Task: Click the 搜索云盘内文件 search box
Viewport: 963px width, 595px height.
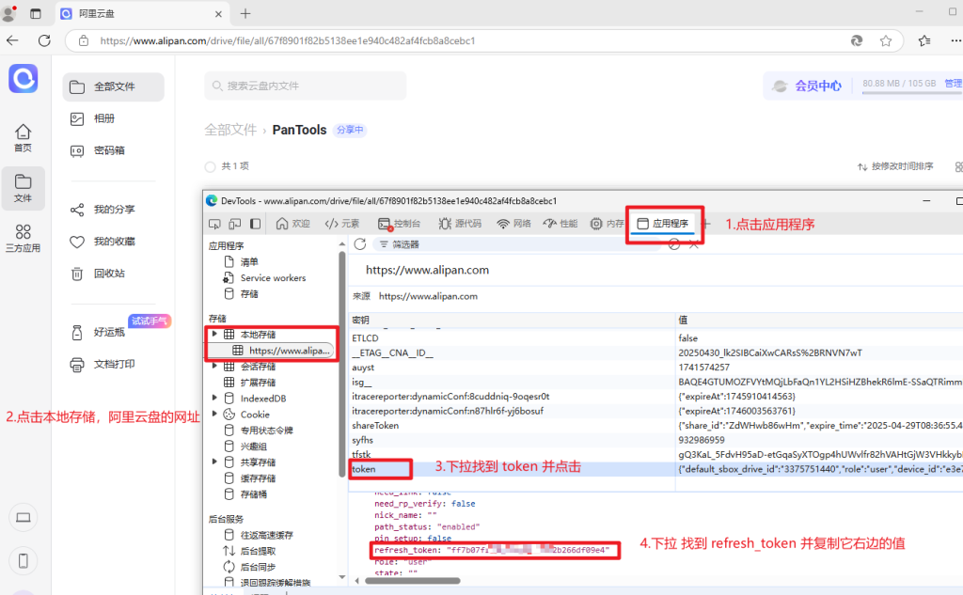Action: [x=306, y=86]
